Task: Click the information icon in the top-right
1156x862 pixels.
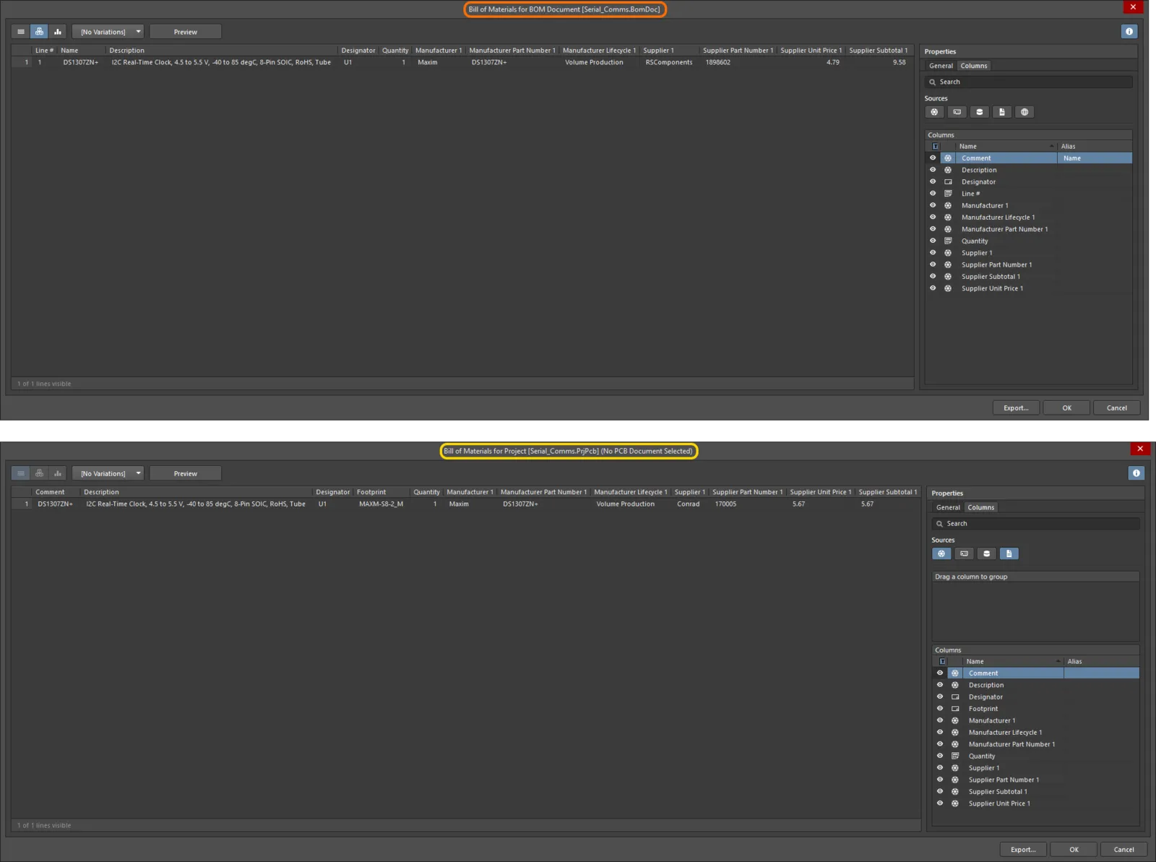Action: point(1129,31)
